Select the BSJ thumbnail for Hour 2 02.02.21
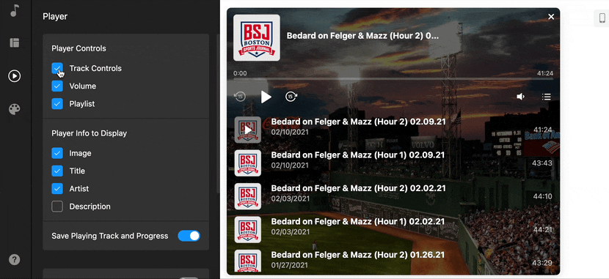 pyautogui.click(x=248, y=196)
